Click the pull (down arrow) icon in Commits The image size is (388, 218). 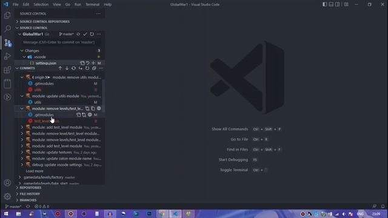[x=67, y=68]
